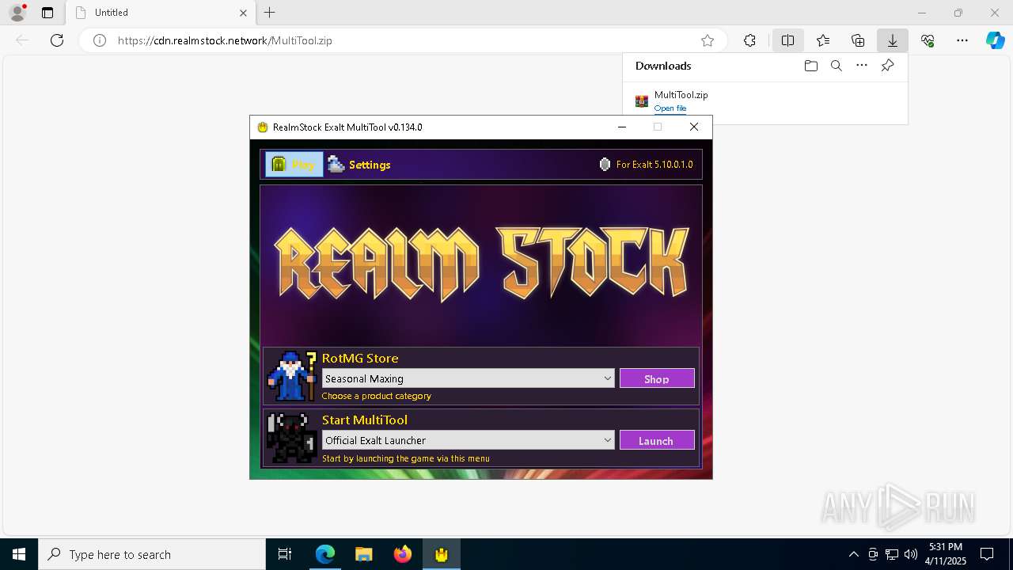Select the Untitled browser tab

[x=161, y=13]
